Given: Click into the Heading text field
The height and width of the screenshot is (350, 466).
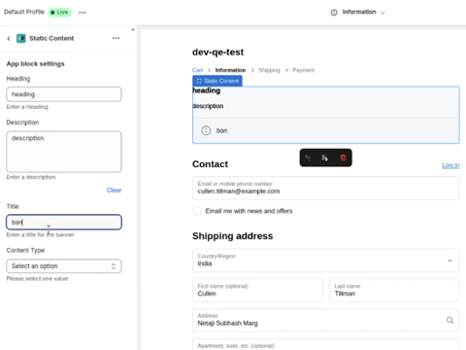Looking at the screenshot, I should pyautogui.click(x=64, y=94).
